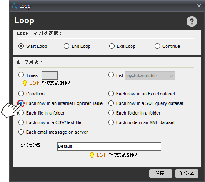The width and height of the screenshot is (205, 182).
Task: Click the 保存 save button
Action: coord(161,173)
